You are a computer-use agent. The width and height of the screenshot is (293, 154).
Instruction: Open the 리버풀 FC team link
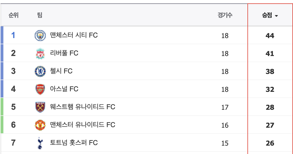coord(64,53)
